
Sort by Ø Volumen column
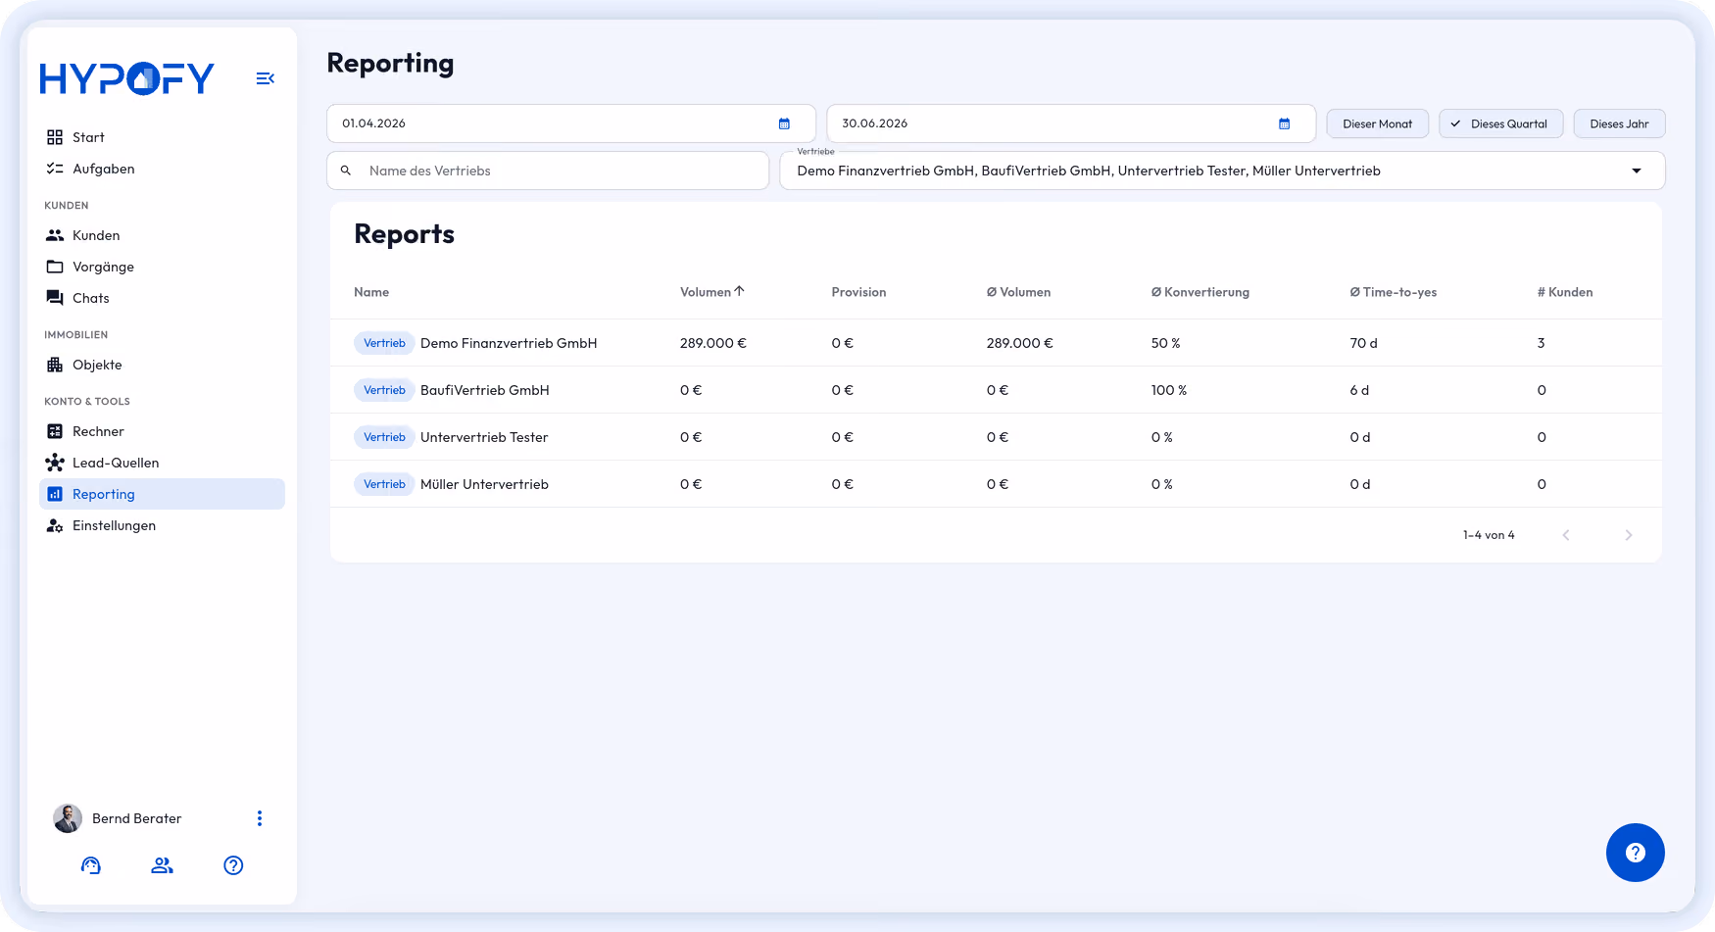(1018, 292)
